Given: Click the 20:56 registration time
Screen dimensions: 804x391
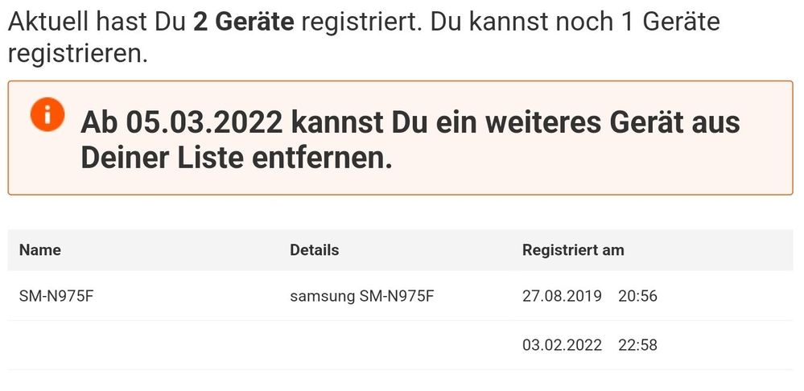Looking at the screenshot, I should [637, 296].
